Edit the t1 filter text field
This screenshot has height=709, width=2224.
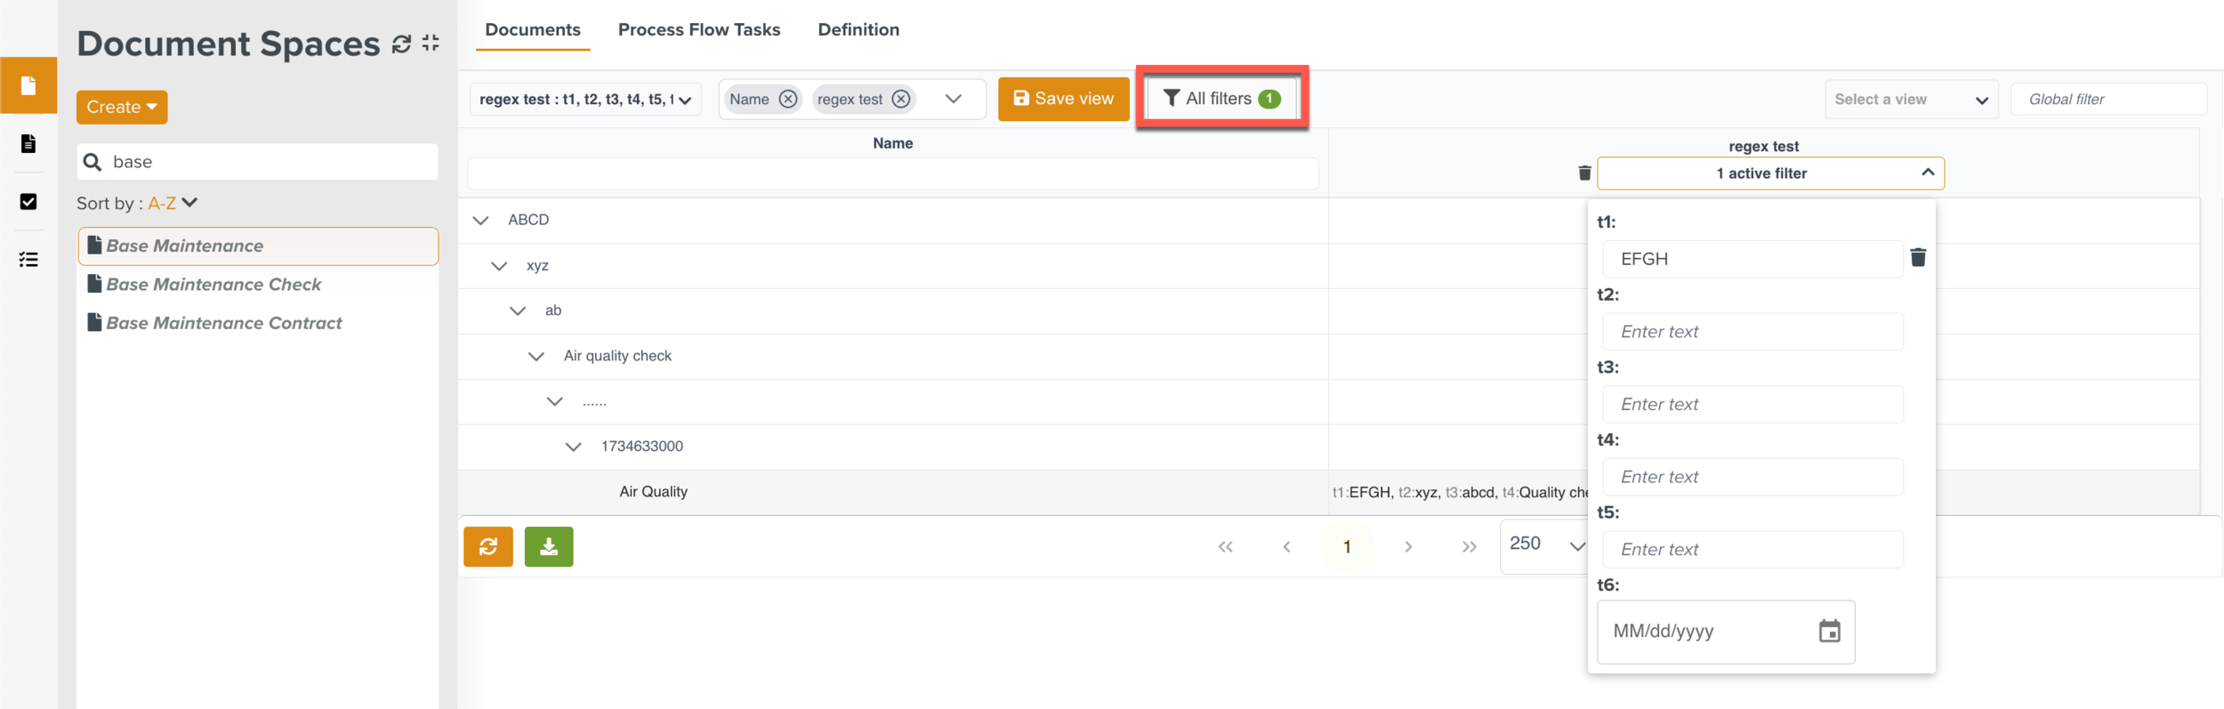tap(1752, 259)
